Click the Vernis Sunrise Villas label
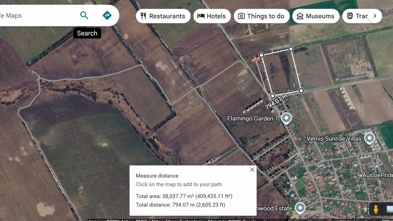Image resolution: width=393 pixels, height=221 pixels. [x=334, y=138]
